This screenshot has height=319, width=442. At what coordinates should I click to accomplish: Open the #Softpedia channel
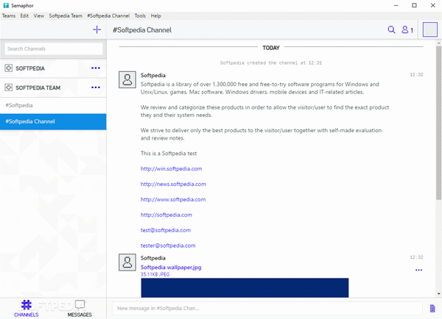[53, 105]
